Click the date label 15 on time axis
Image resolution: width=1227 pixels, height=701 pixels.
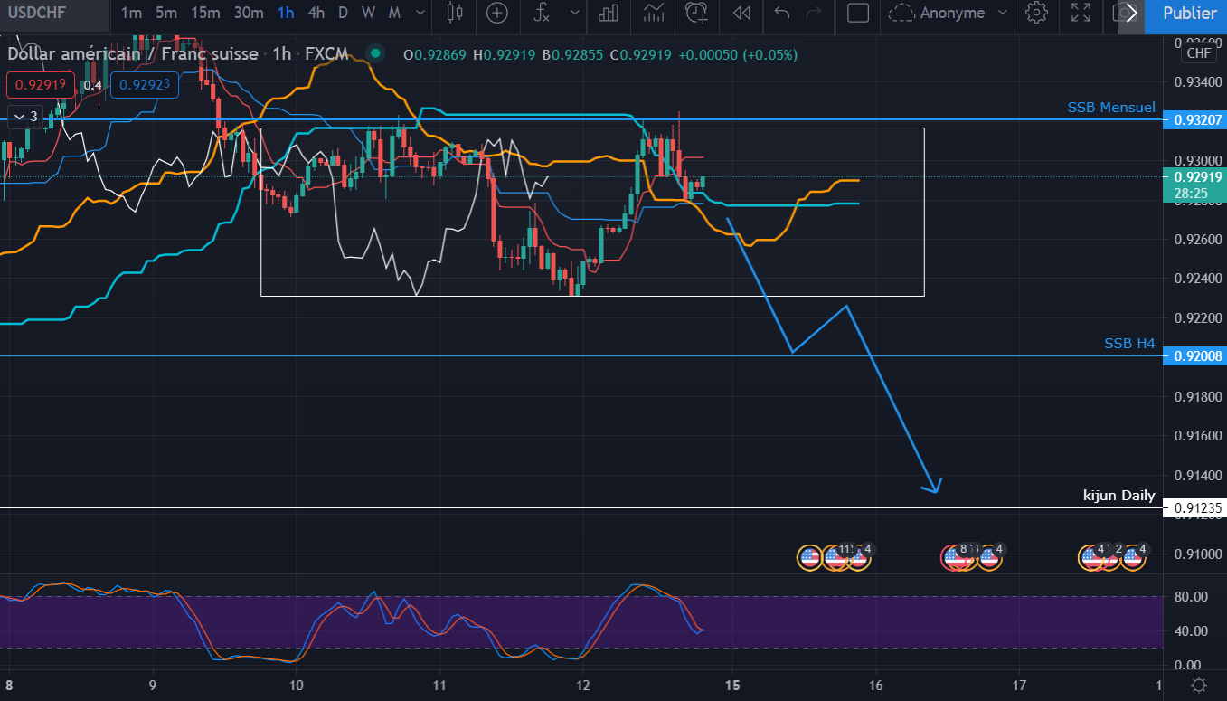click(732, 685)
